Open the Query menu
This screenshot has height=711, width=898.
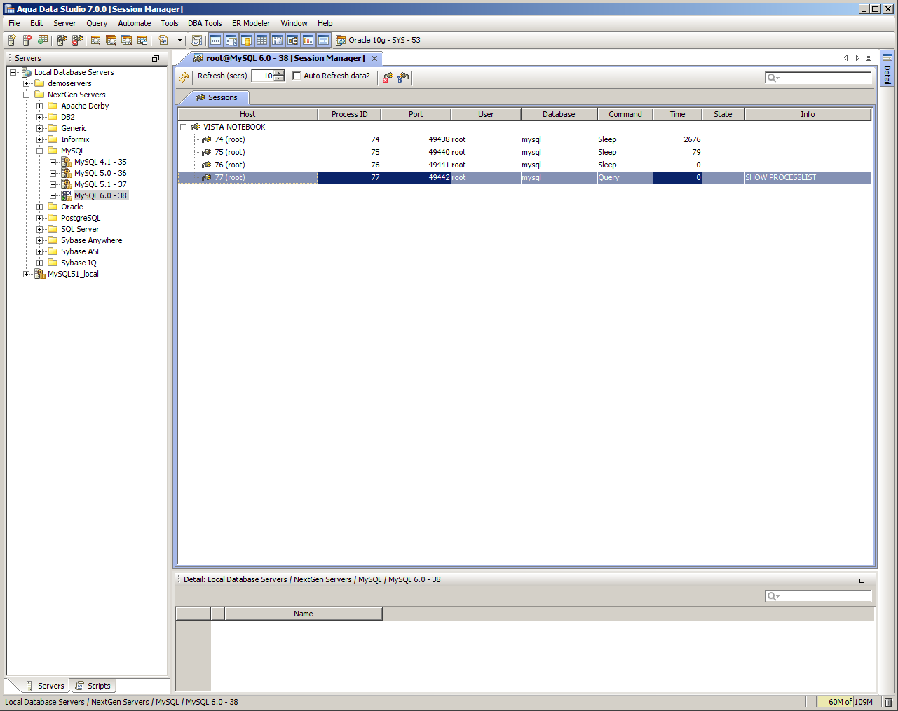(x=97, y=23)
